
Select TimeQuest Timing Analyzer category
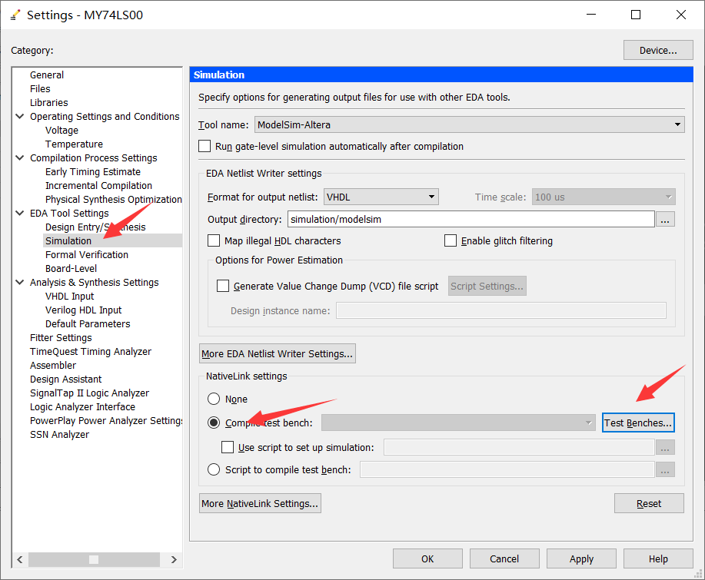pos(91,352)
